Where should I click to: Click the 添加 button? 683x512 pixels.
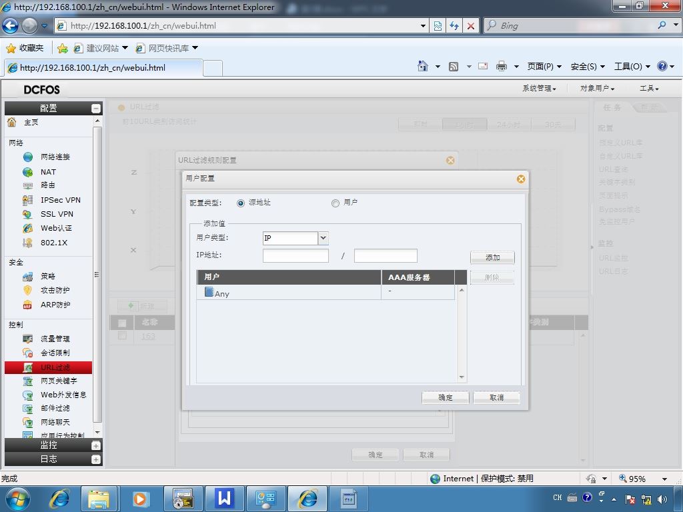[x=492, y=258]
